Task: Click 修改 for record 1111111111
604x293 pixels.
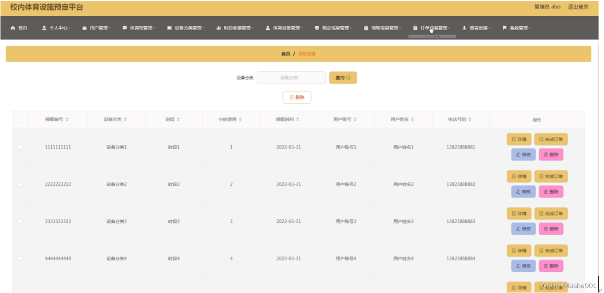Action: (x=523, y=155)
